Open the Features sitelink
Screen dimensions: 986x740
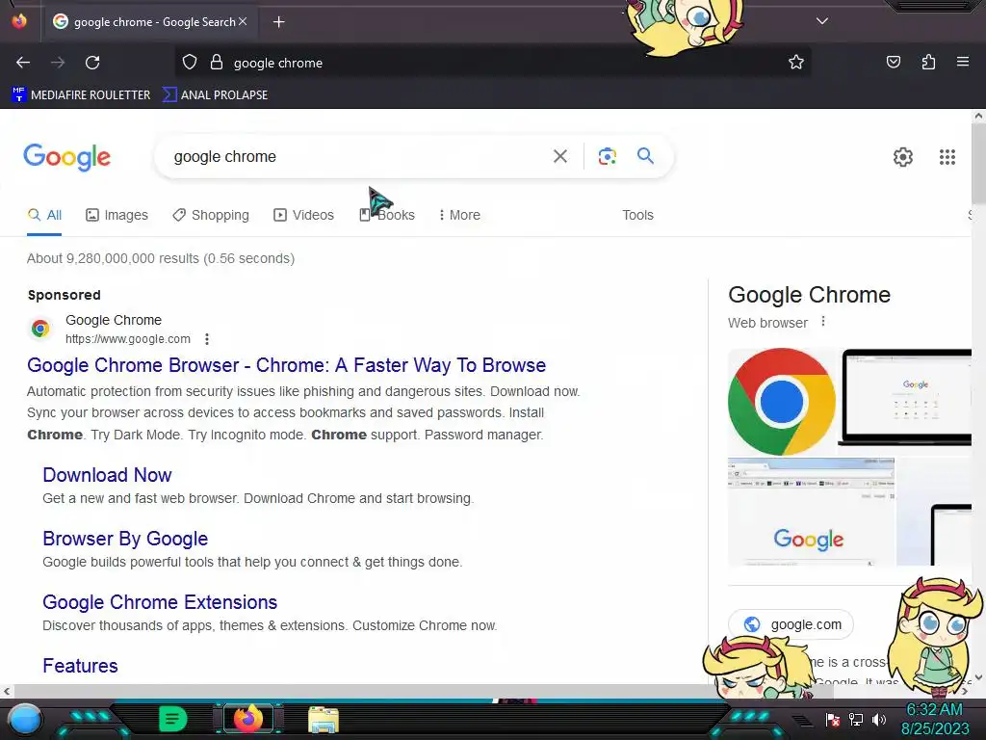point(80,666)
